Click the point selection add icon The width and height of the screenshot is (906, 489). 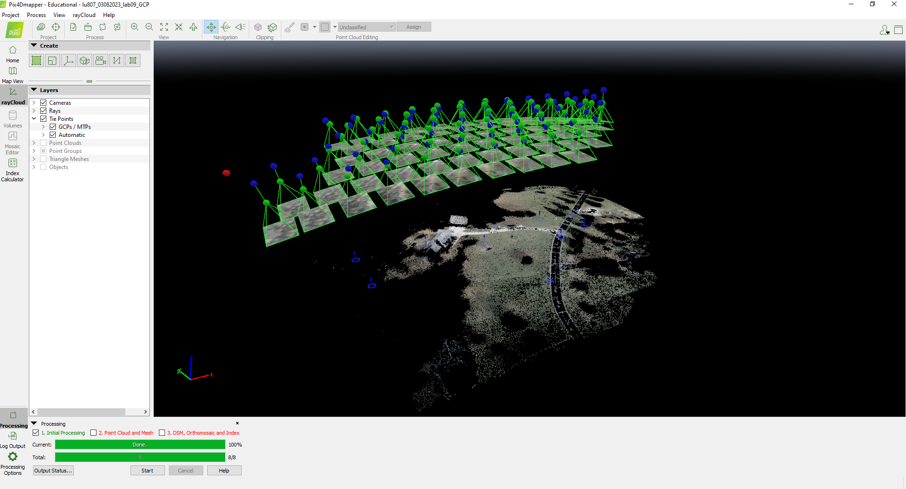click(x=305, y=27)
